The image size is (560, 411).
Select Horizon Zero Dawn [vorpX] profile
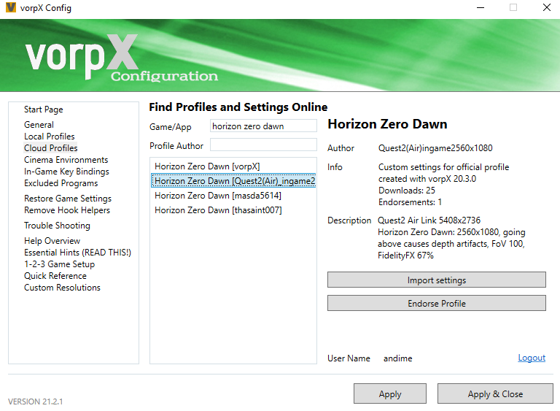pyautogui.click(x=233, y=166)
